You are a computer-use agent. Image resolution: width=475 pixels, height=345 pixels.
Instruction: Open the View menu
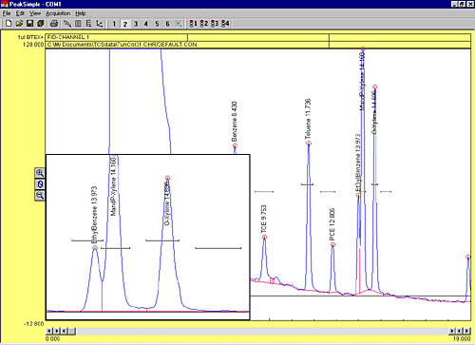pos(35,13)
